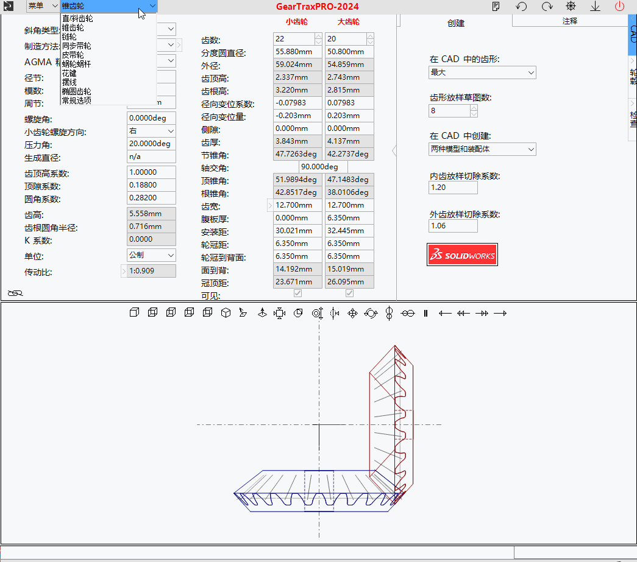
Task: Click the redo arrow icon
Action: coord(547,7)
